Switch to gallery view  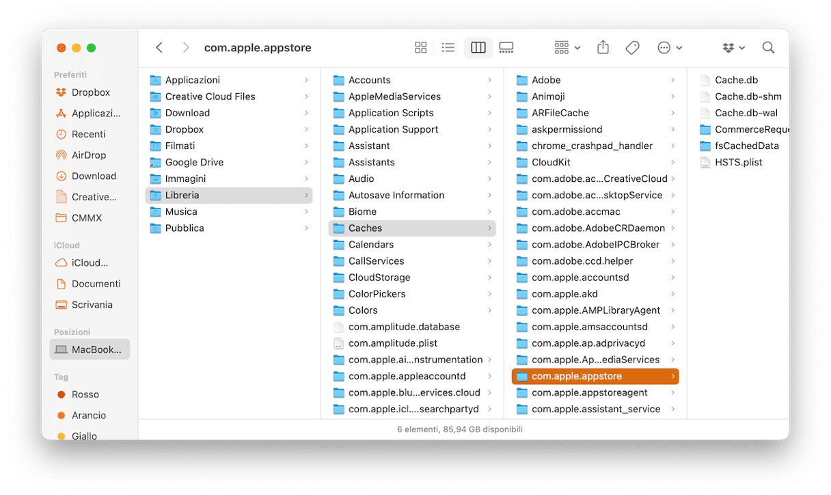tap(506, 48)
